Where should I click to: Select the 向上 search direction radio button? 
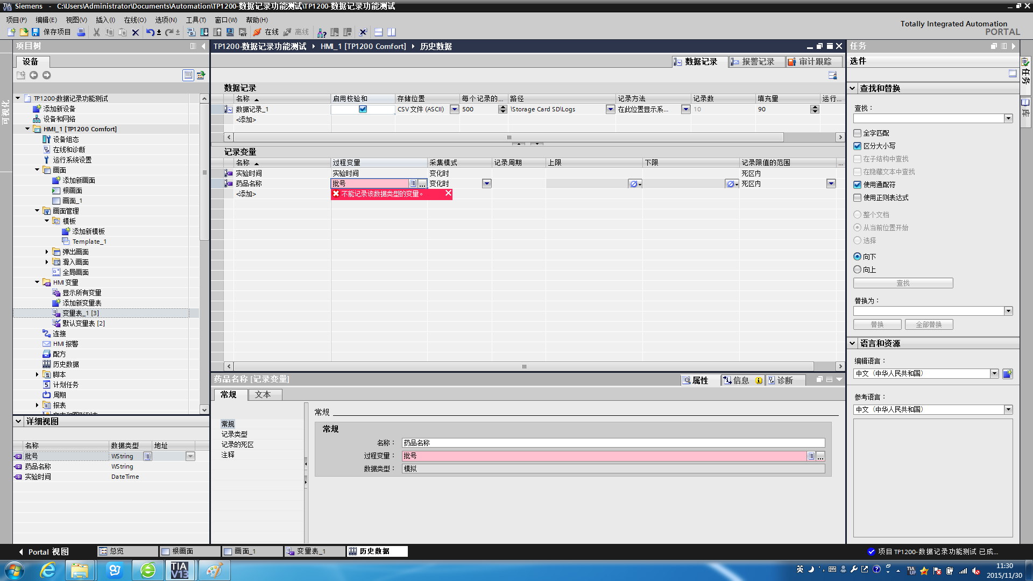(x=858, y=270)
